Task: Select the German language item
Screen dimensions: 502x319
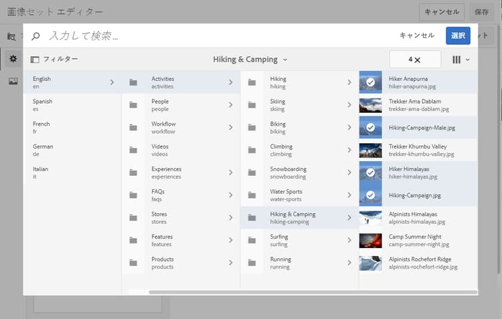Action: tap(72, 150)
